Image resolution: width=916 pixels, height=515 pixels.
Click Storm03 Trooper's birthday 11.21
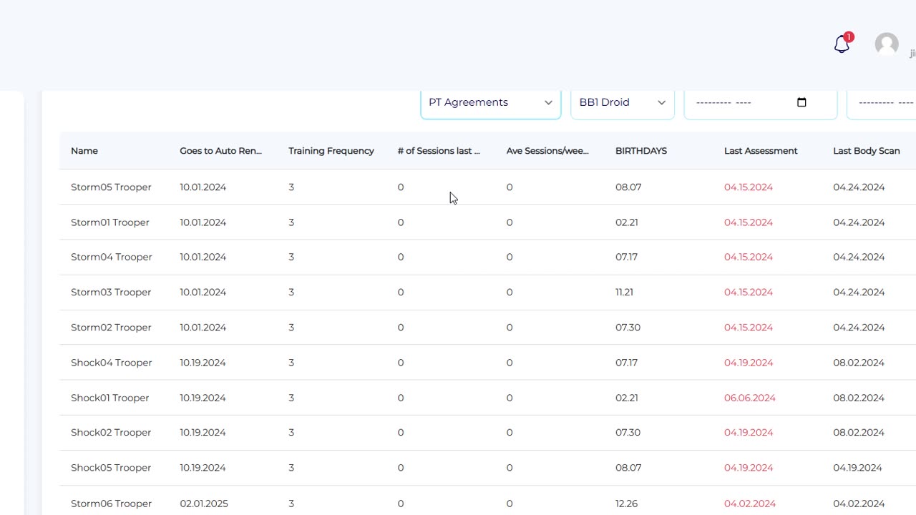click(x=624, y=292)
